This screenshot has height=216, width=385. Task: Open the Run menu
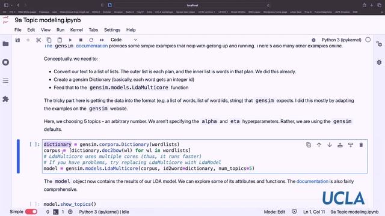coord(60,30)
